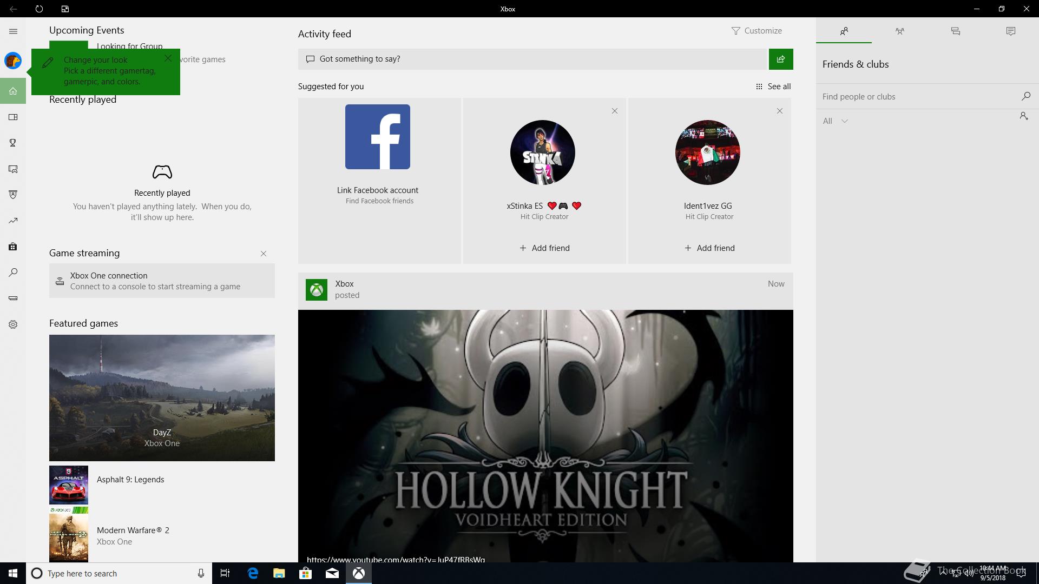Click the compact view icon in title bar

65,9
